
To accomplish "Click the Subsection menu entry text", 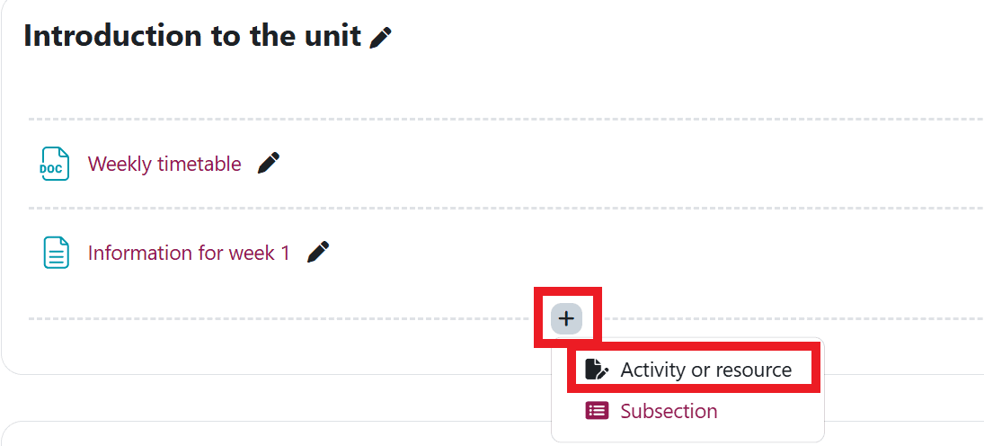I will click(669, 411).
